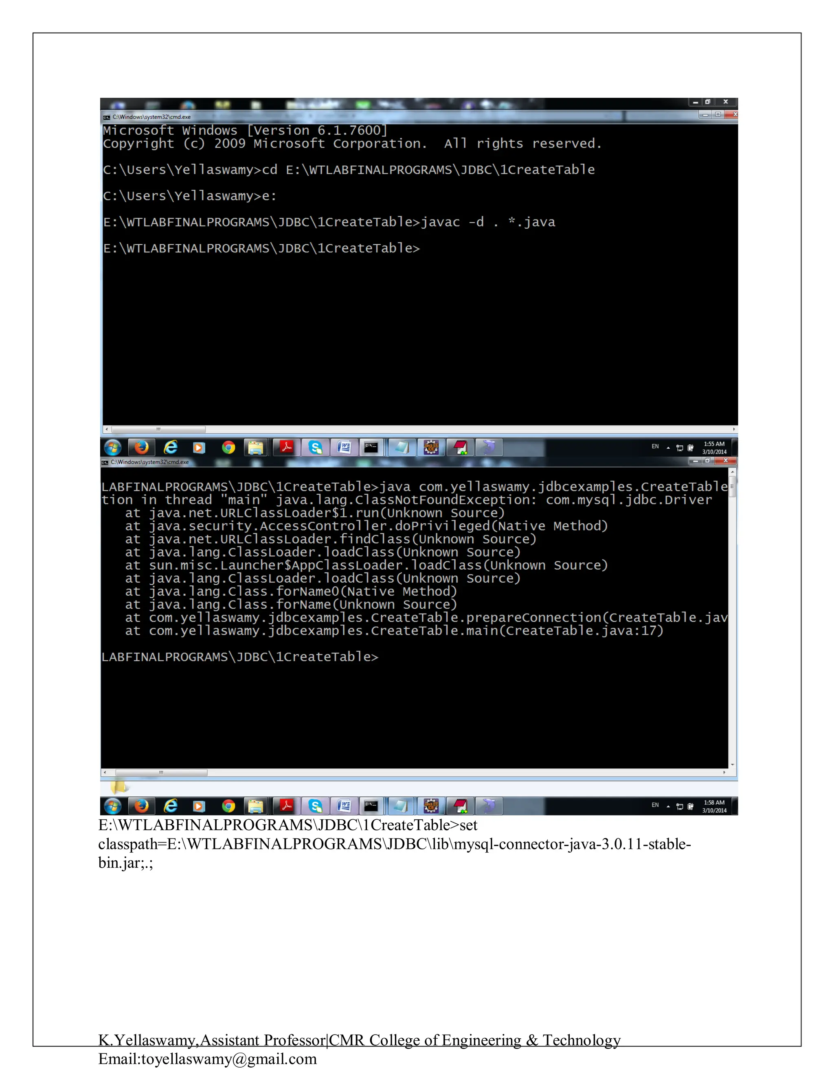The height and width of the screenshot is (1079, 834).
Task: Click vertical scrollbar thumb of the exception console
Action: pos(733,487)
